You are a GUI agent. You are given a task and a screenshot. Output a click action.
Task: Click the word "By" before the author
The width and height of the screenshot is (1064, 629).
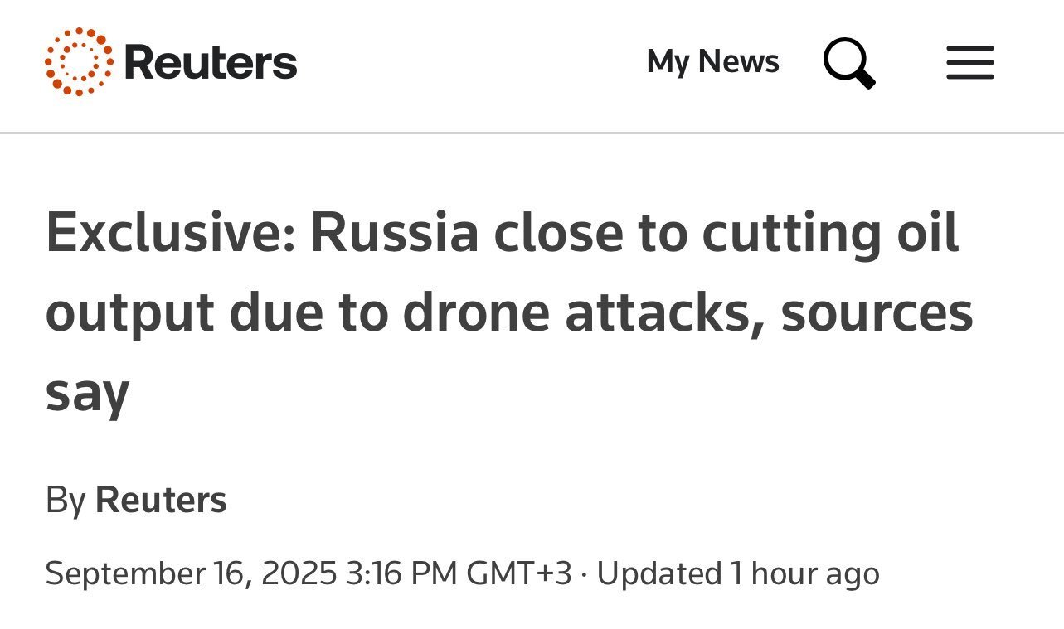(66, 501)
